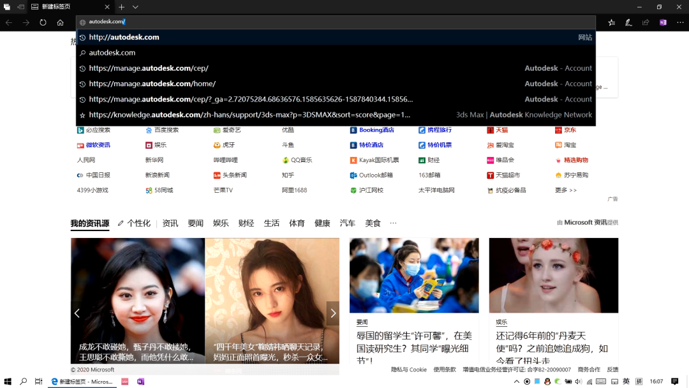Open 虎牙 link
Image resolution: width=689 pixels, height=388 pixels.
pyautogui.click(x=224, y=145)
